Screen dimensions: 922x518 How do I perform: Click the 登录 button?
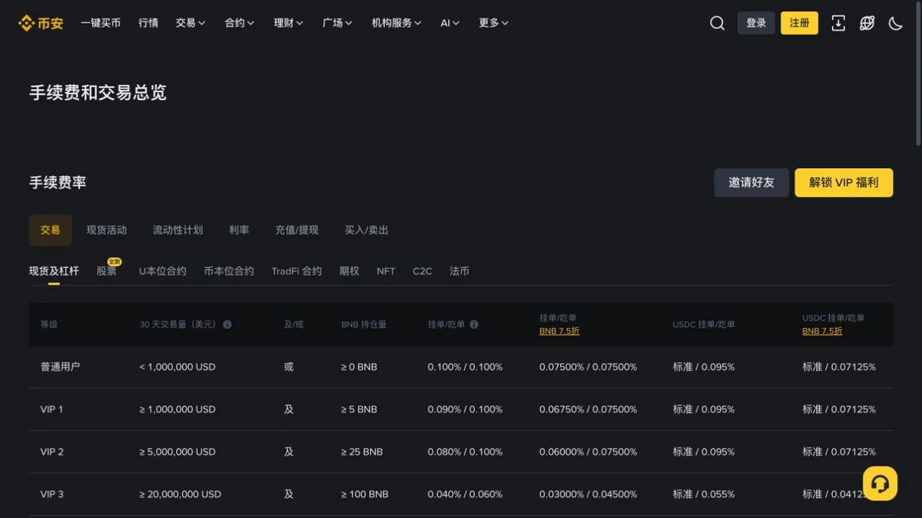click(x=756, y=23)
